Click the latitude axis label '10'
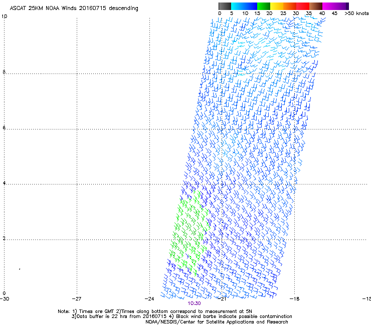 click(x=4, y=16)
